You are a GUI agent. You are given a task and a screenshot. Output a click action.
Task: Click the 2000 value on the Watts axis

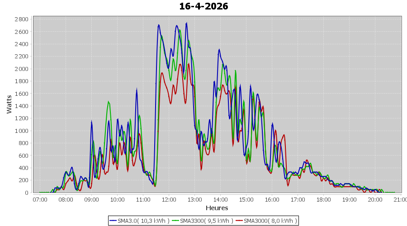(x=21, y=69)
